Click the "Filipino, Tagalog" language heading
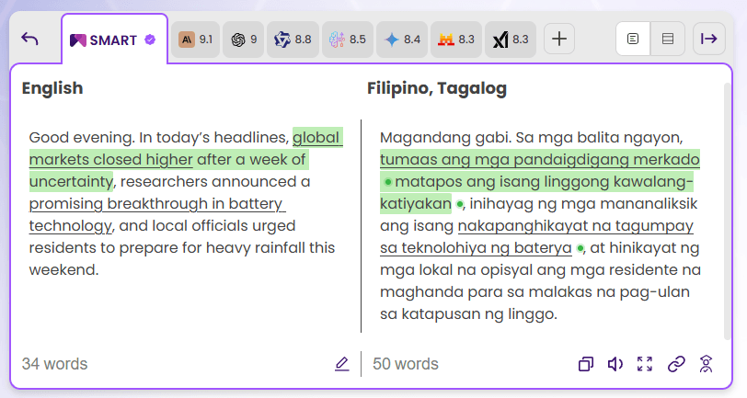Viewport: 747px width, 398px height. (437, 88)
